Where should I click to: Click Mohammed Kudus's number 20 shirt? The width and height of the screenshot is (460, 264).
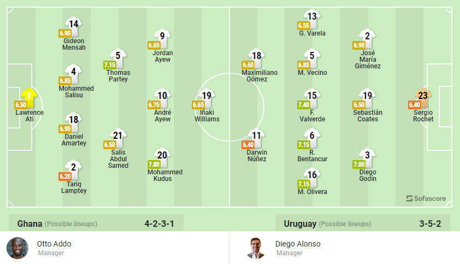click(x=162, y=156)
